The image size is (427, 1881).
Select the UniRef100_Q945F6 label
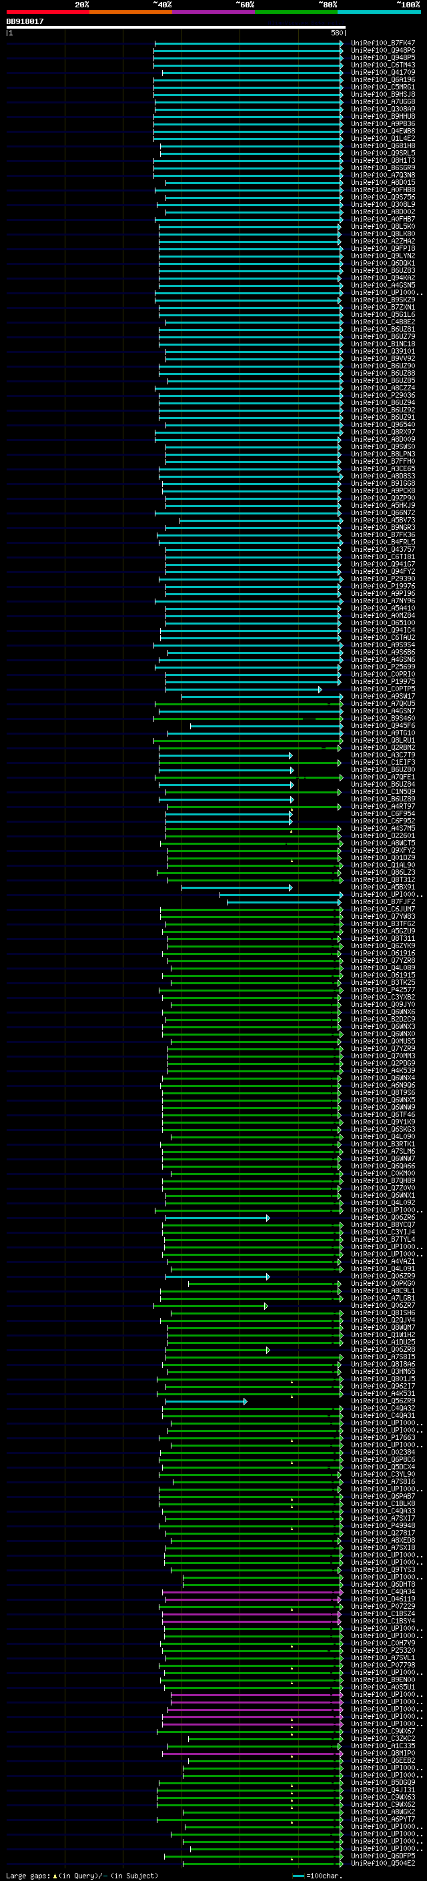[382, 725]
